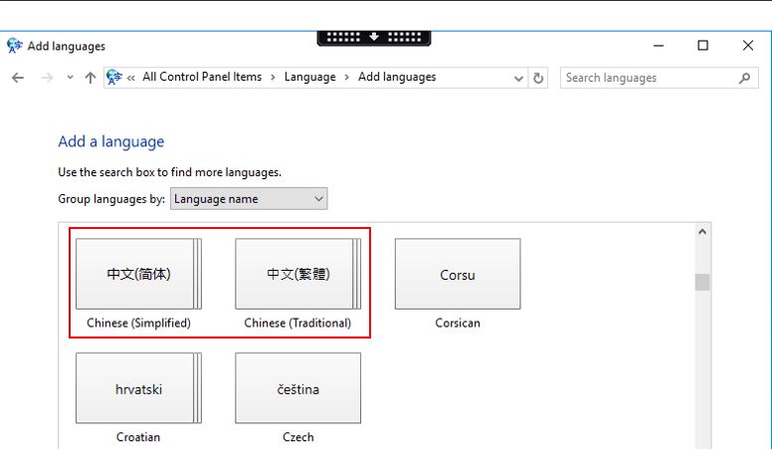Screen dimensions: 772x450
Task: Click the Add a language heading
Action: (x=110, y=142)
